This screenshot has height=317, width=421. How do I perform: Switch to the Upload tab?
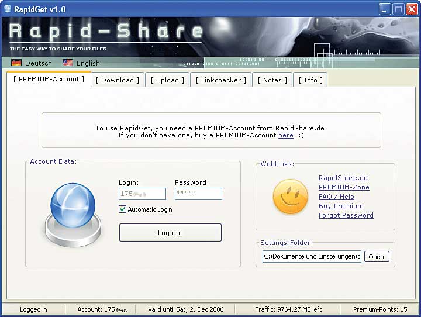[167, 80]
